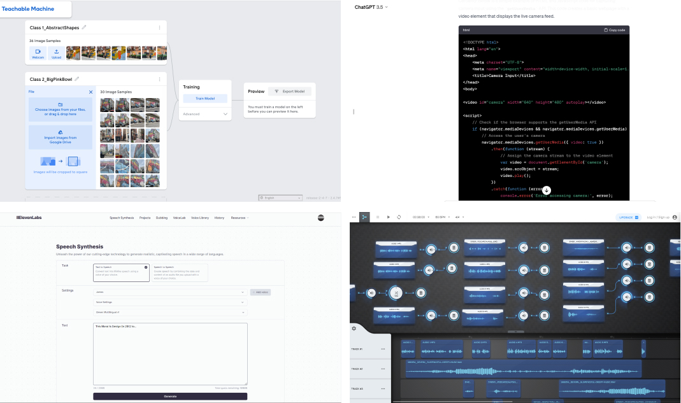Open the Speech Synthesis nav item in ElevenLabs
681x403 pixels.
(x=122, y=218)
